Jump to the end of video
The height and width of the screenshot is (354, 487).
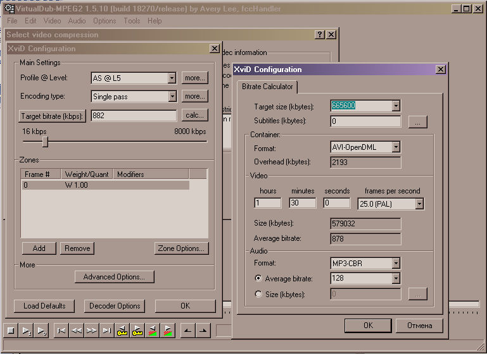[107, 330]
